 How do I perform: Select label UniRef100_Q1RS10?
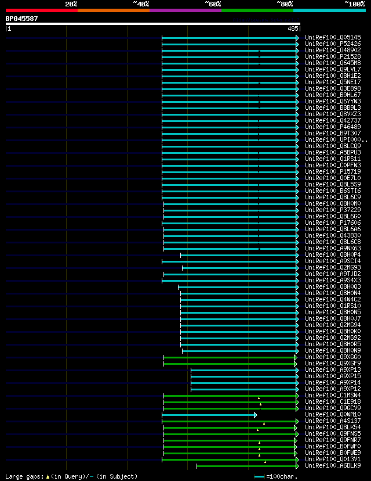tap(333, 306)
